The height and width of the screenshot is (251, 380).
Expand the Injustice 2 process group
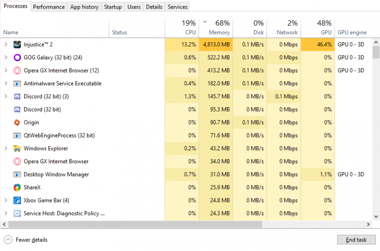pyautogui.click(x=6, y=45)
